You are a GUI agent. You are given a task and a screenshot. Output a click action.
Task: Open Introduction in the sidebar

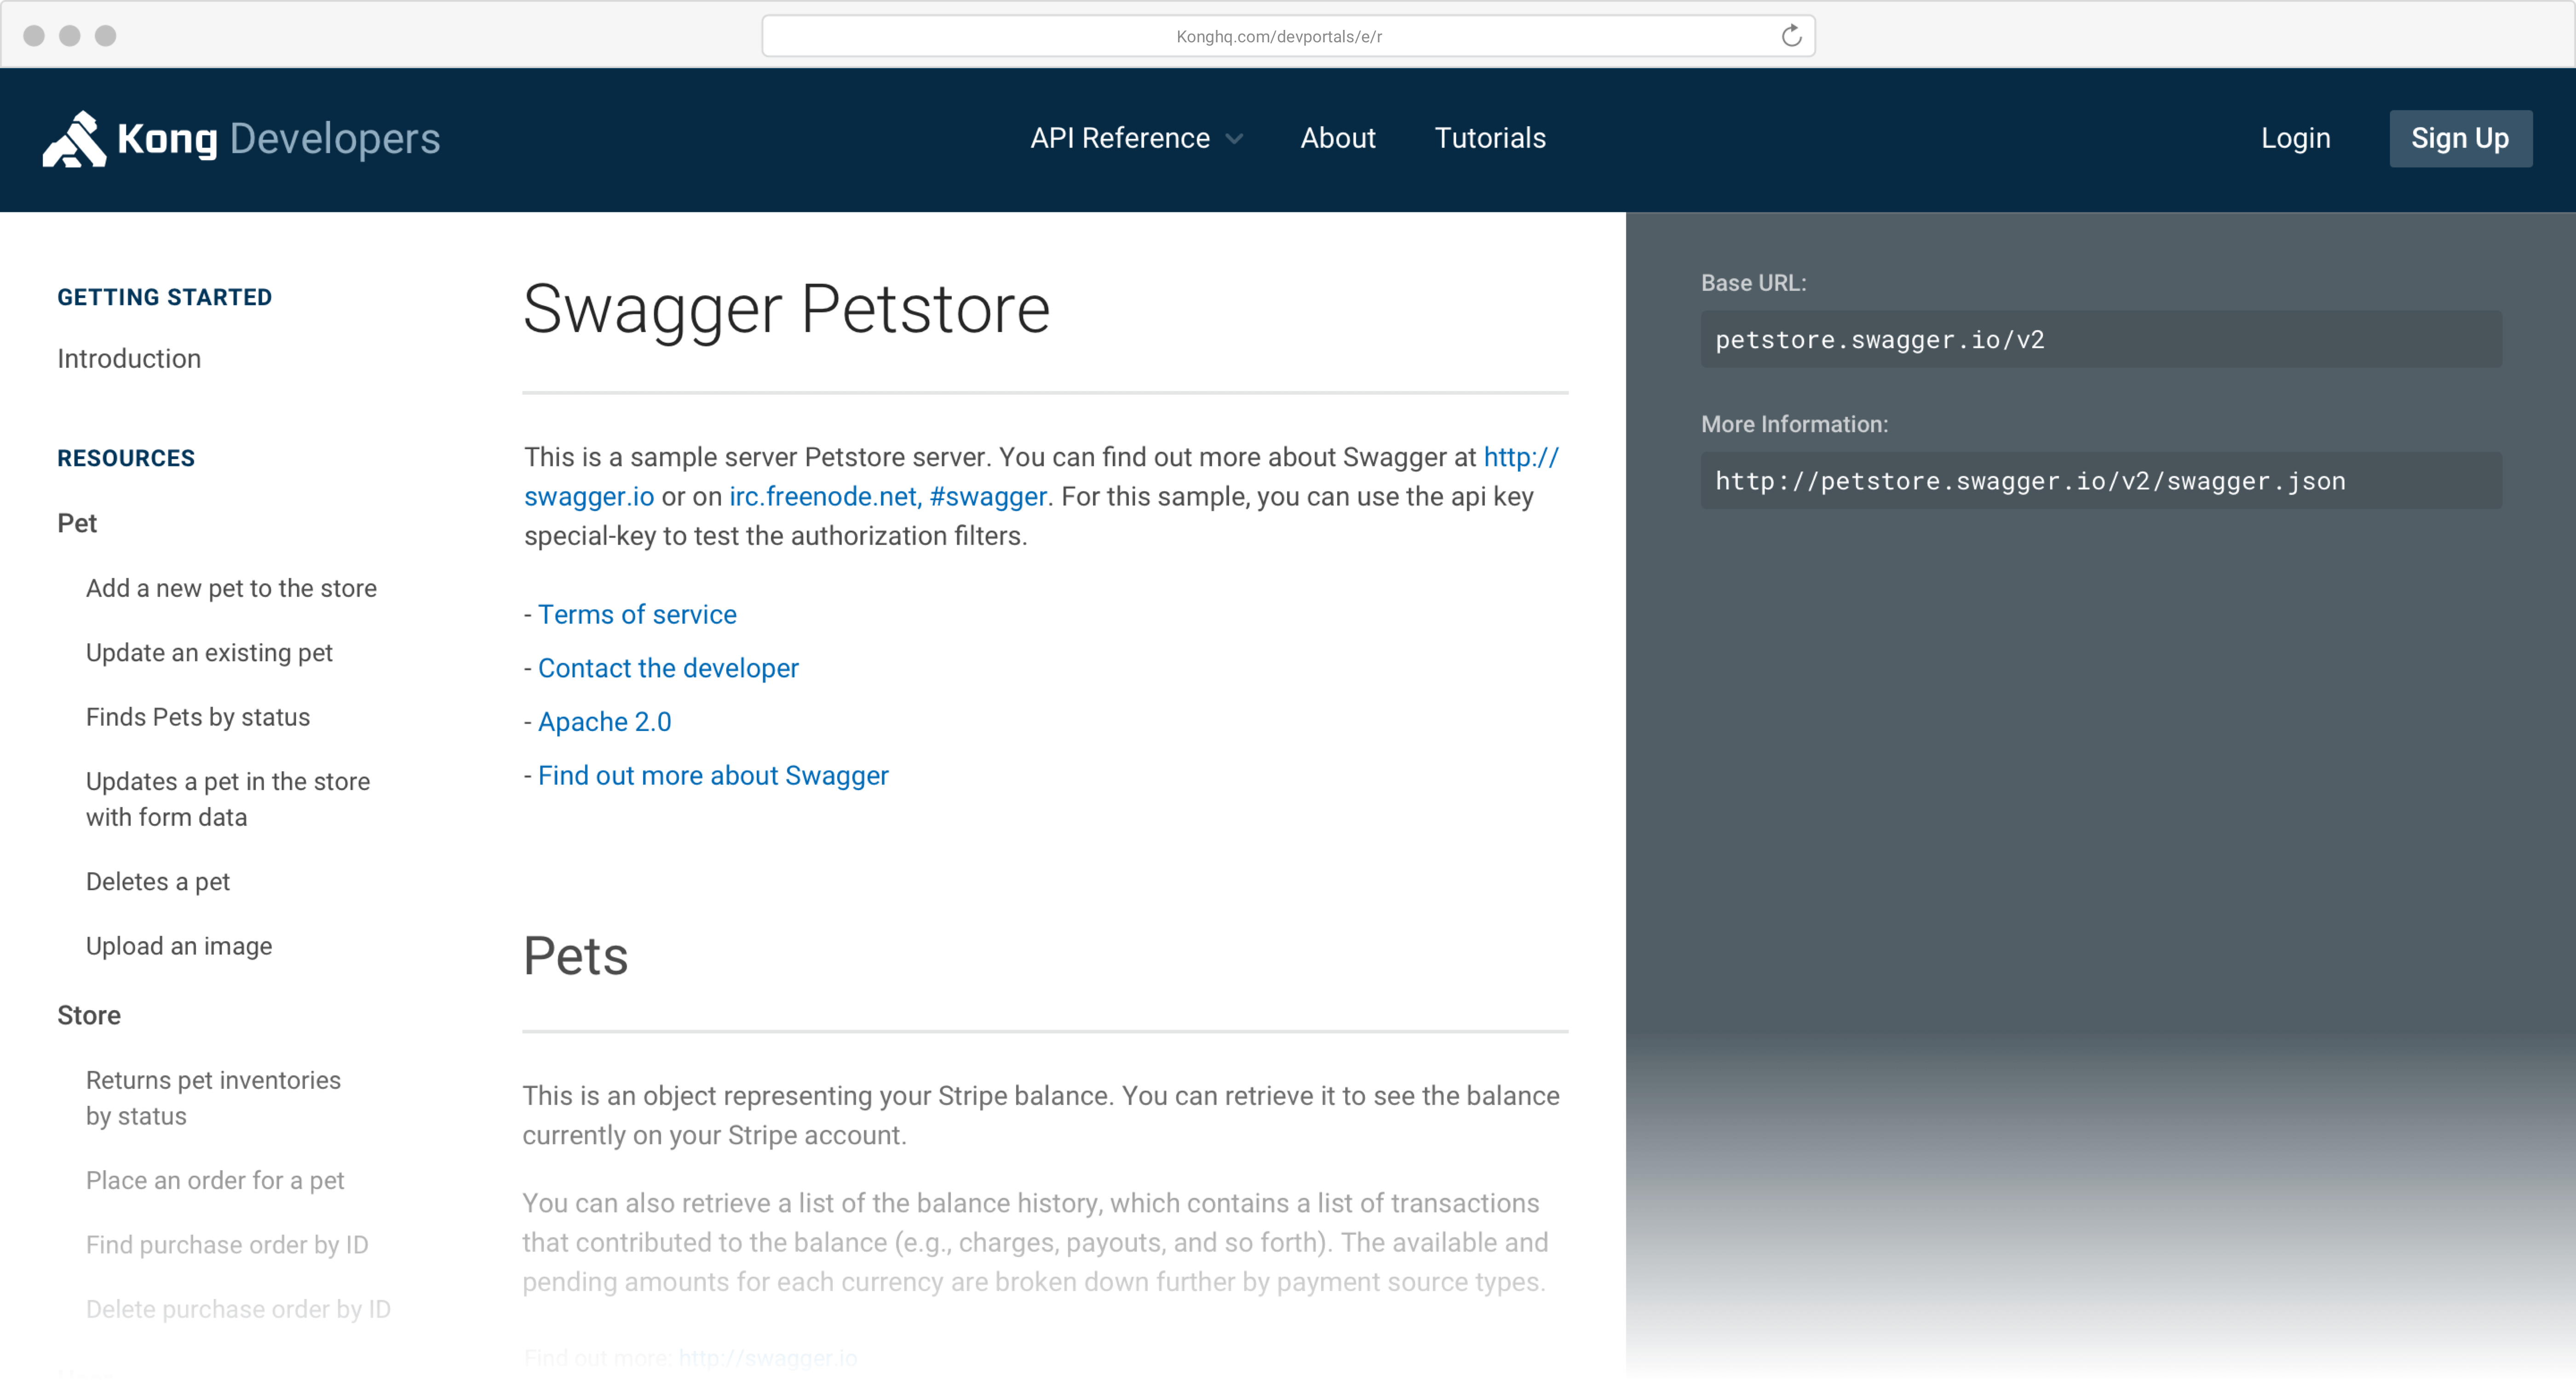129,358
